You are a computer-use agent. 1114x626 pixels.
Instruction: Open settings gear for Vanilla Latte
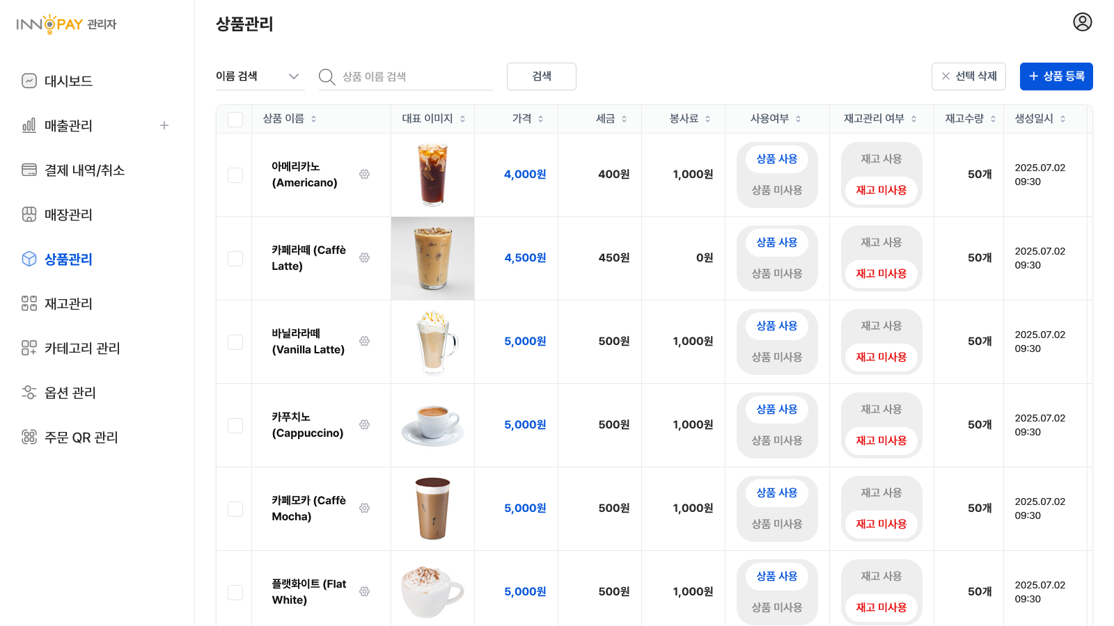point(364,342)
